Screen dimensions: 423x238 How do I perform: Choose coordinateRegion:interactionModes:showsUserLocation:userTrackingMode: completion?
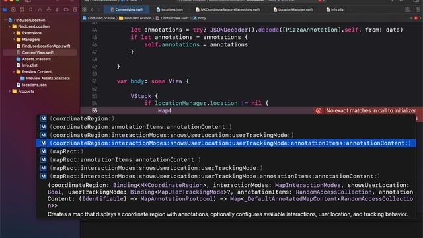[226, 135]
